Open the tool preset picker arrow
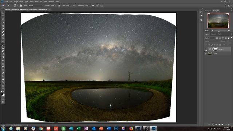 [11, 5]
